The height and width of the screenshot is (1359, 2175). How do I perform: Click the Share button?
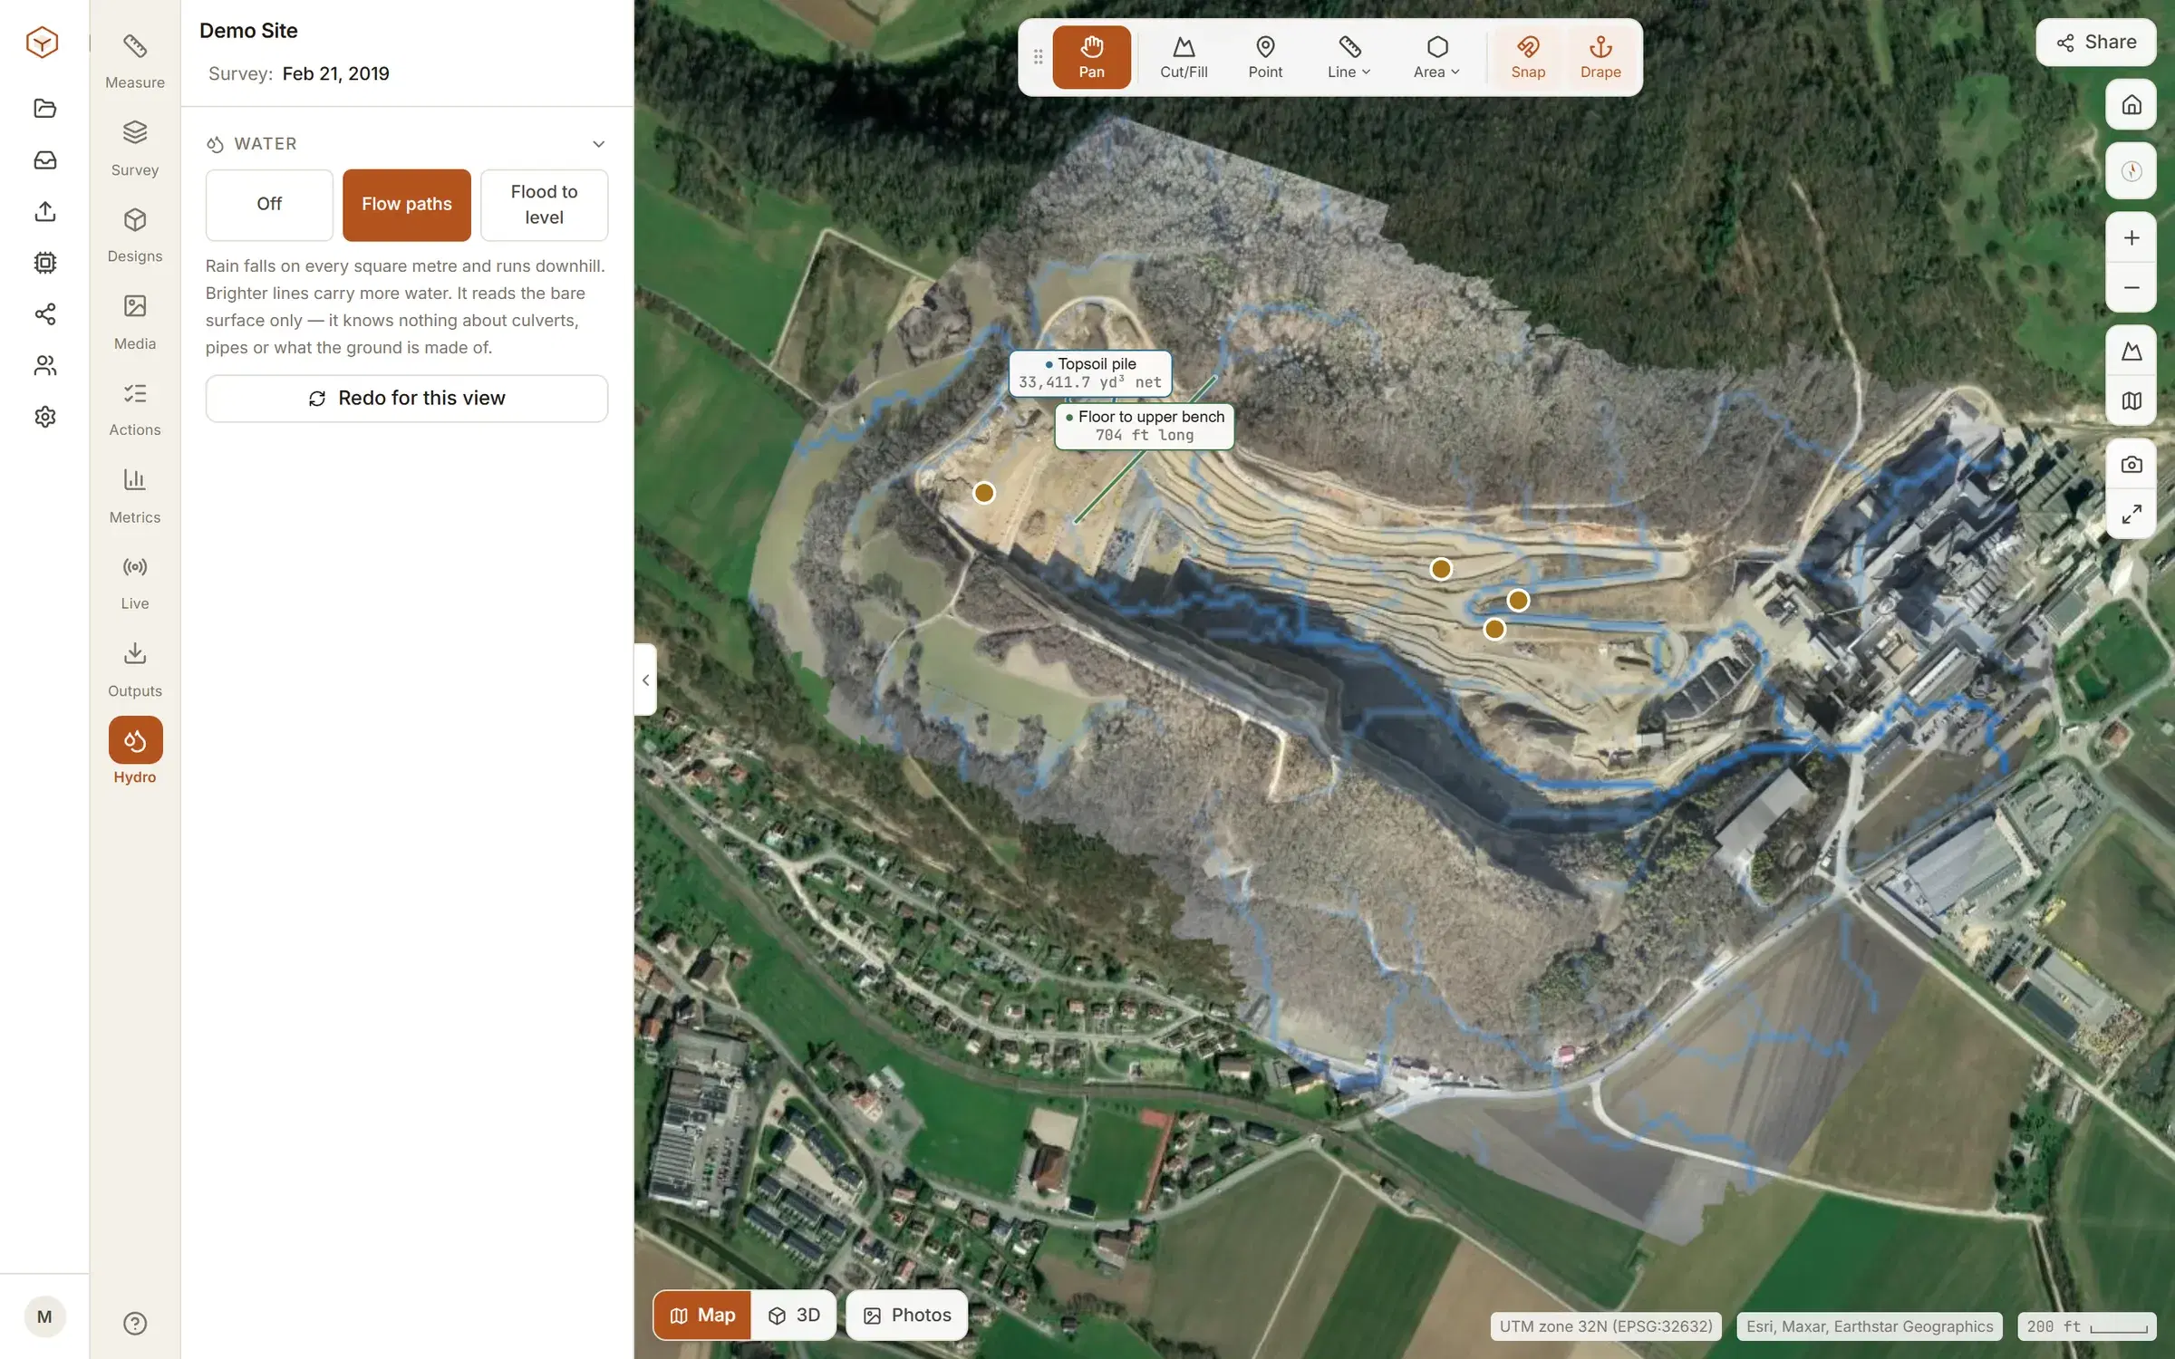[2096, 43]
